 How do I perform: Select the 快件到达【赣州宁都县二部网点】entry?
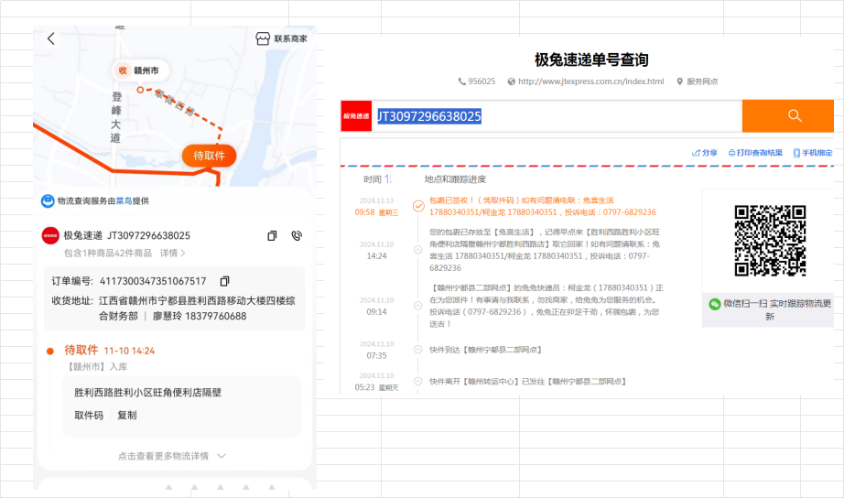pyautogui.click(x=485, y=350)
